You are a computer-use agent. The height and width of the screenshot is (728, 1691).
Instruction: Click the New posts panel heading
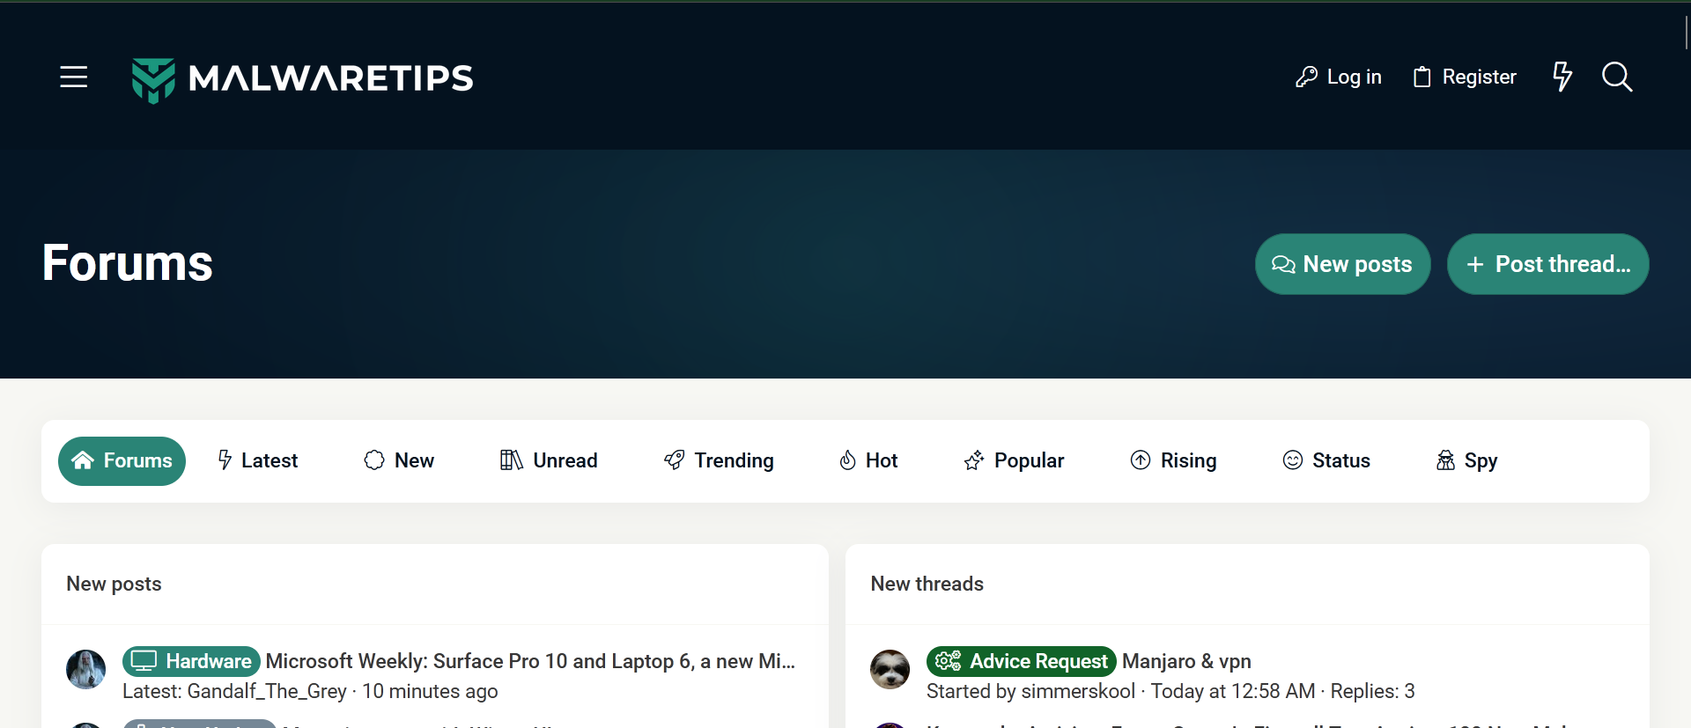(x=114, y=584)
